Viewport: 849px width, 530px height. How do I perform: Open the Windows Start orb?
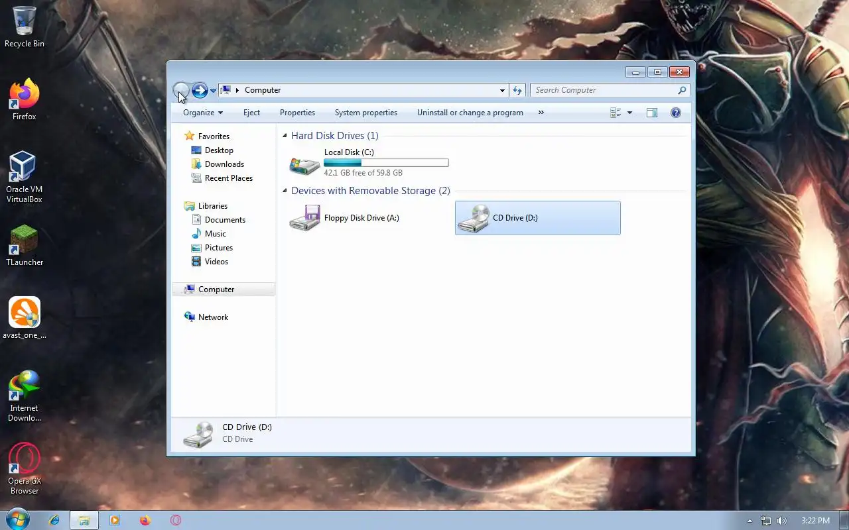17,519
